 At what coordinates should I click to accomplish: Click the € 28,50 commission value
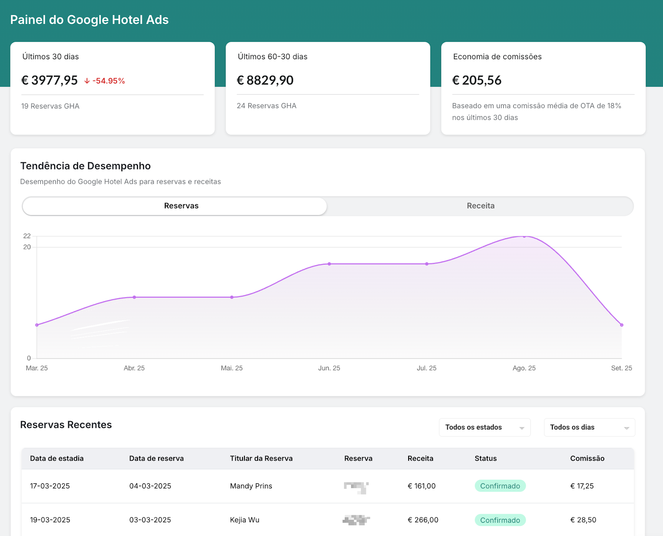[583, 520]
